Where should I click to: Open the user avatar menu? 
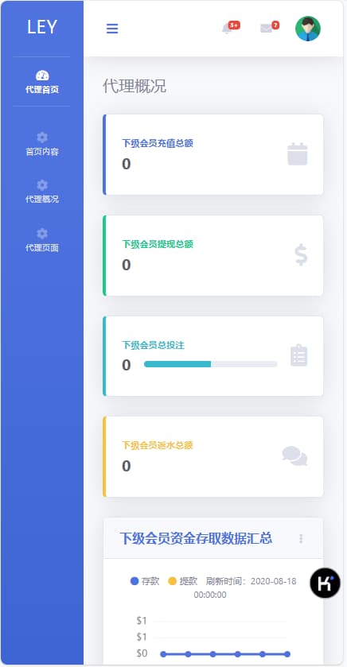pyautogui.click(x=308, y=29)
